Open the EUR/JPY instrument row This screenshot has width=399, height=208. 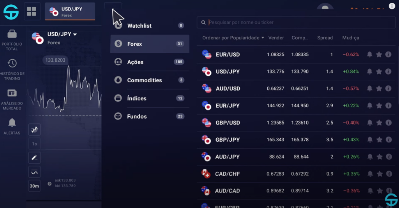[x=296, y=105]
